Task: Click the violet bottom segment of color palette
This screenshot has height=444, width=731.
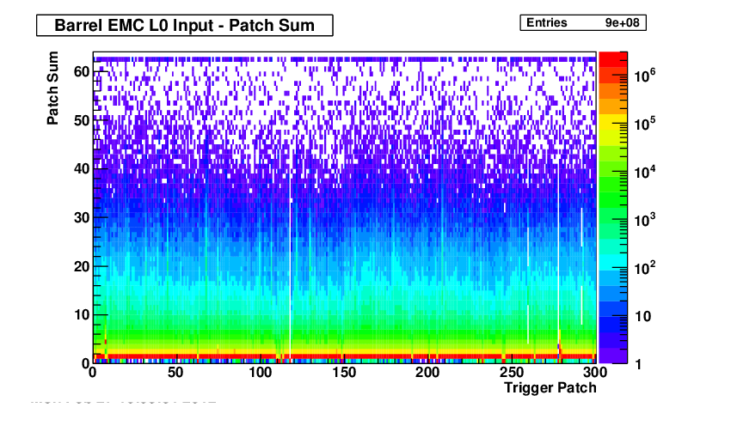Action: coord(613,356)
